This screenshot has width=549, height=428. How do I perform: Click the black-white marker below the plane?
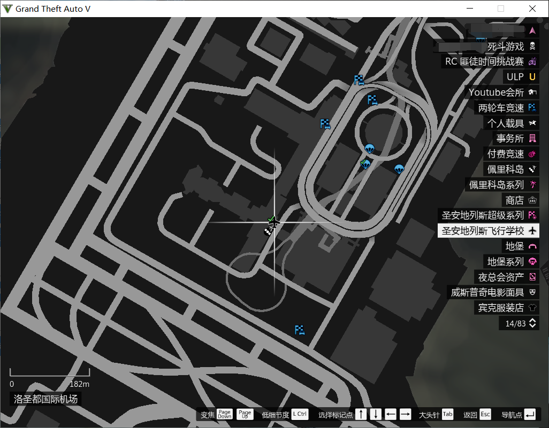(x=268, y=231)
